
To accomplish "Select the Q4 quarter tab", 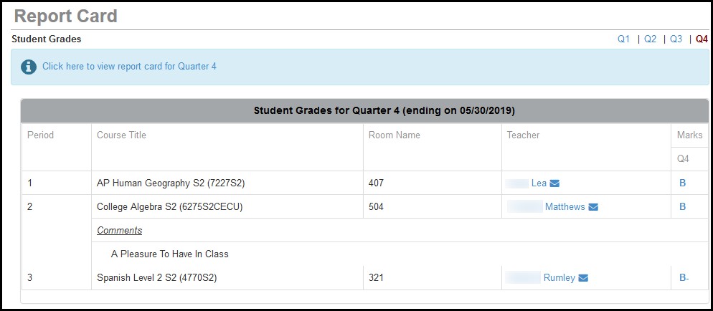I will click(x=702, y=39).
